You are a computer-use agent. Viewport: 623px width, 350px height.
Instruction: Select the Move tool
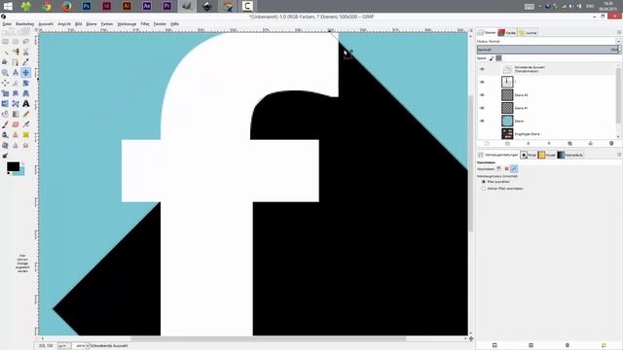(26, 72)
